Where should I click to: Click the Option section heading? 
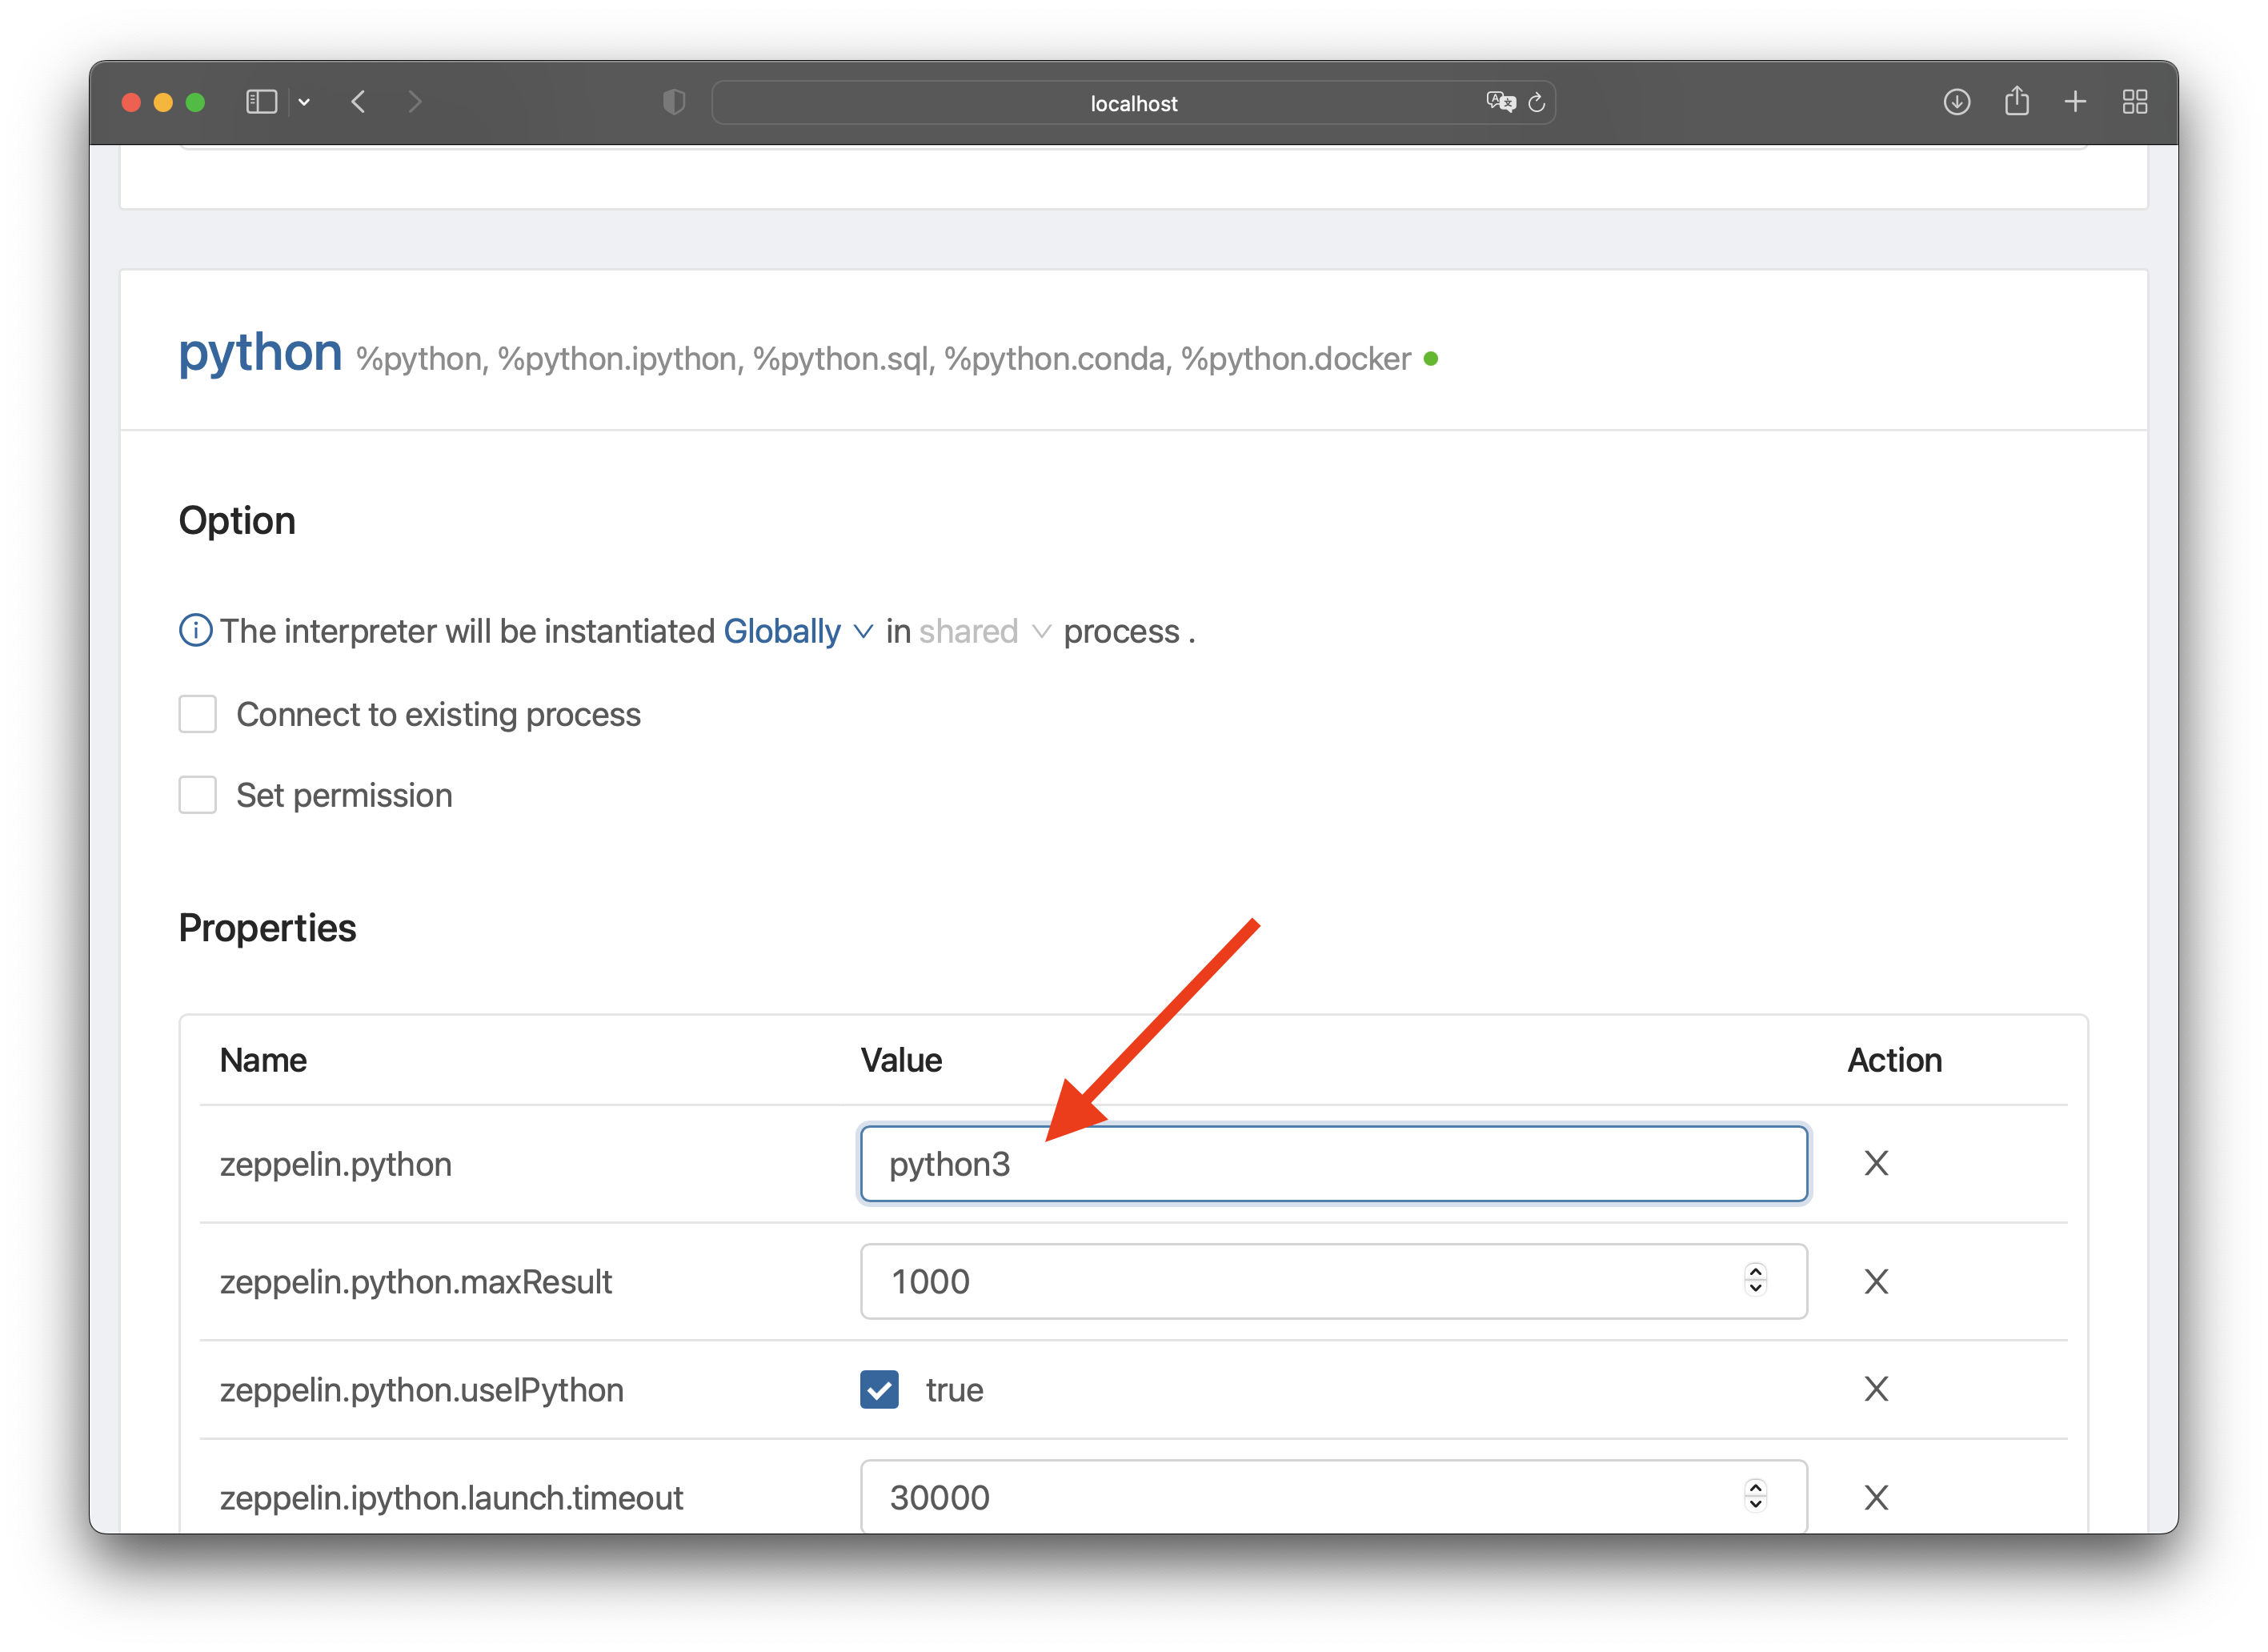237,521
